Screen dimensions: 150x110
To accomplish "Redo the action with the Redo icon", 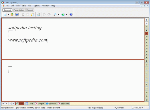I will 49,15.
